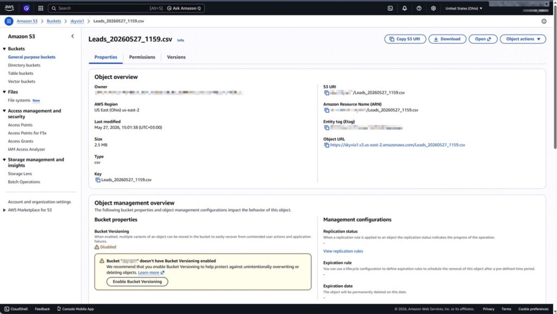Screen dimensions: 557x314
Task: Click the Open button
Action: coord(483,39)
